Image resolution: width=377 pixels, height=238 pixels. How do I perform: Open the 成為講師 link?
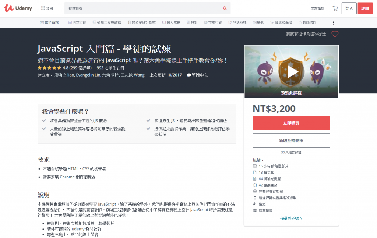coord(317,8)
